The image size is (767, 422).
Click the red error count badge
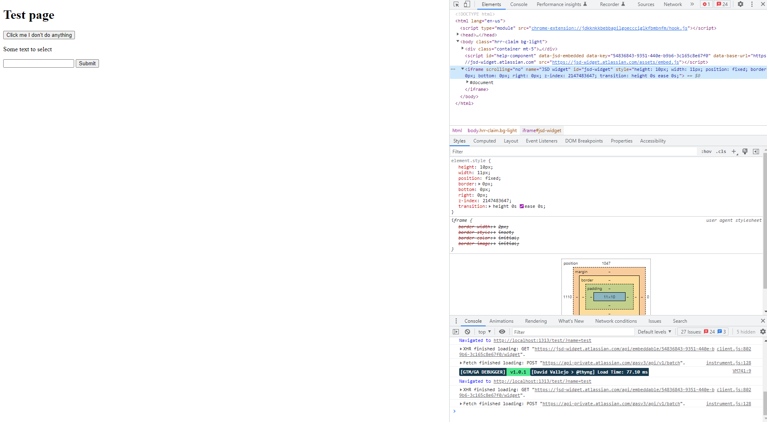706,4
